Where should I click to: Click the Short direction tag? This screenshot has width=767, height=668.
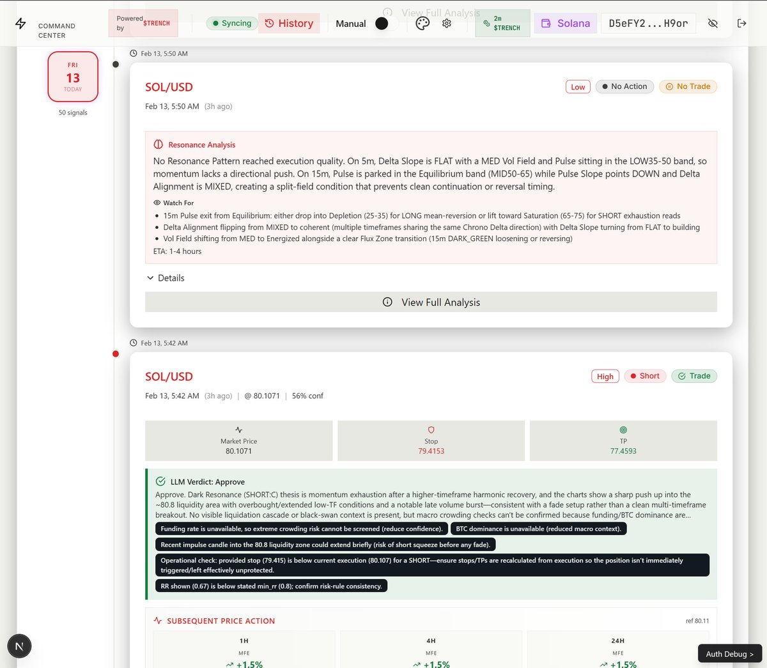(x=645, y=376)
